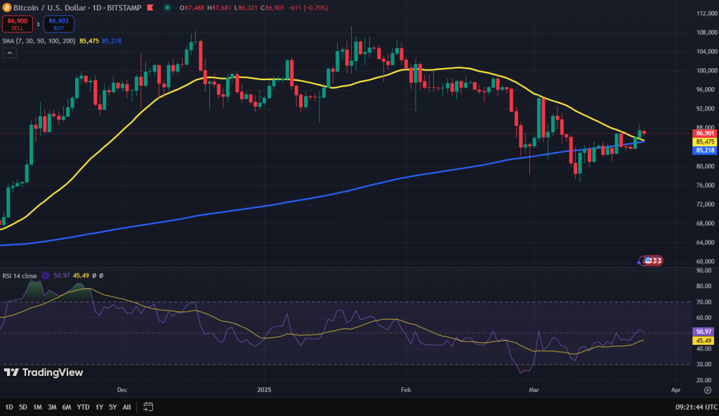Open the go to date calendar icon
The image size is (719, 416).
[x=147, y=407]
